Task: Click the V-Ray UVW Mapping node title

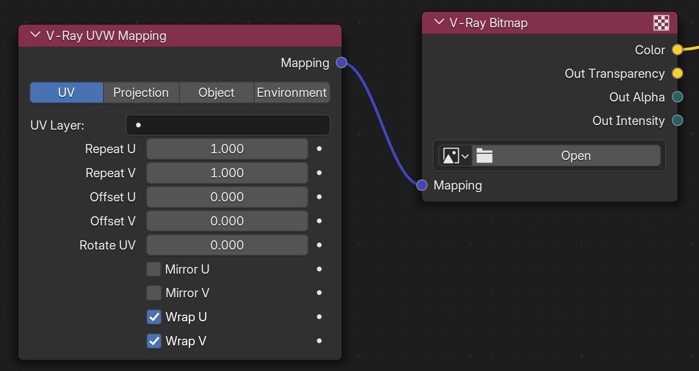Action: point(106,36)
